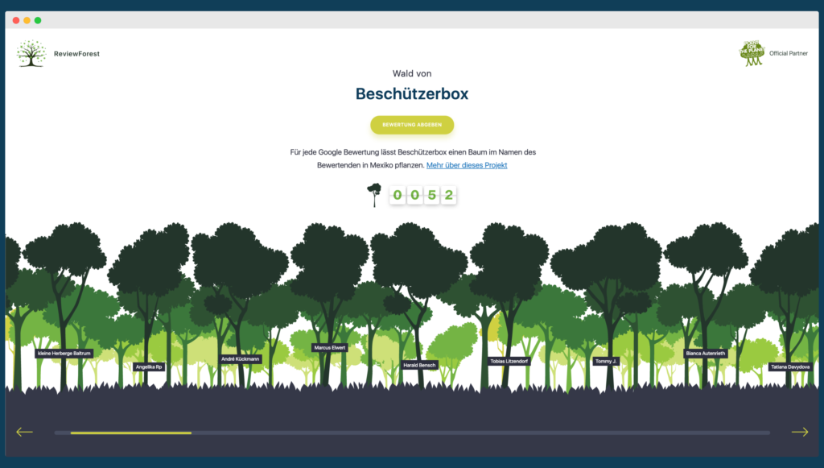Select the 'Harald Bensch' tree label
Screen dimensions: 824x468
pyautogui.click(x=419, y=365)
